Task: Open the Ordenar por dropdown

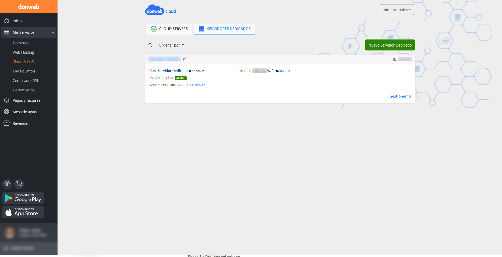Action: click(x=171, y=45)
